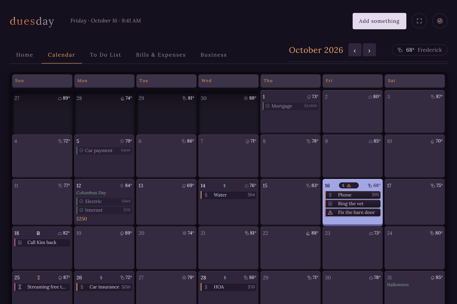The height and width of the screenshot is (304, 457).
Task: Select the Calendar tab
Action: point(62,55)
